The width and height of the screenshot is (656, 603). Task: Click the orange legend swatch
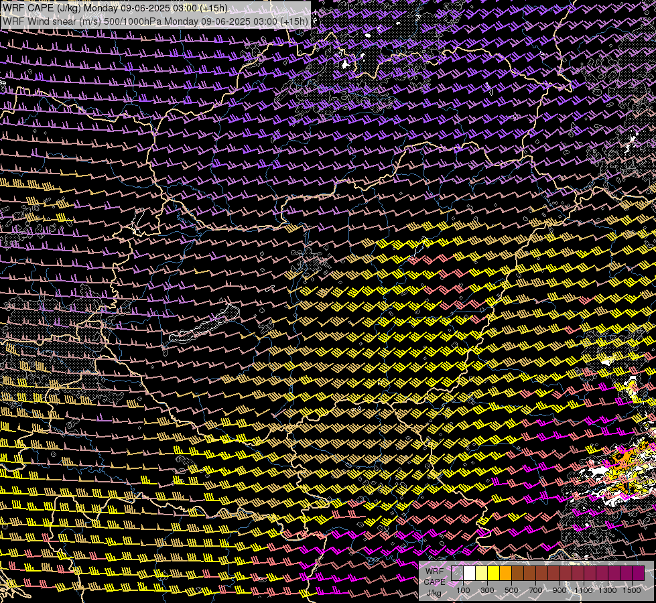[505, 574]
